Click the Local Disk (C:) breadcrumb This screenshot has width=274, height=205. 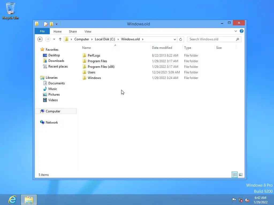105,39
